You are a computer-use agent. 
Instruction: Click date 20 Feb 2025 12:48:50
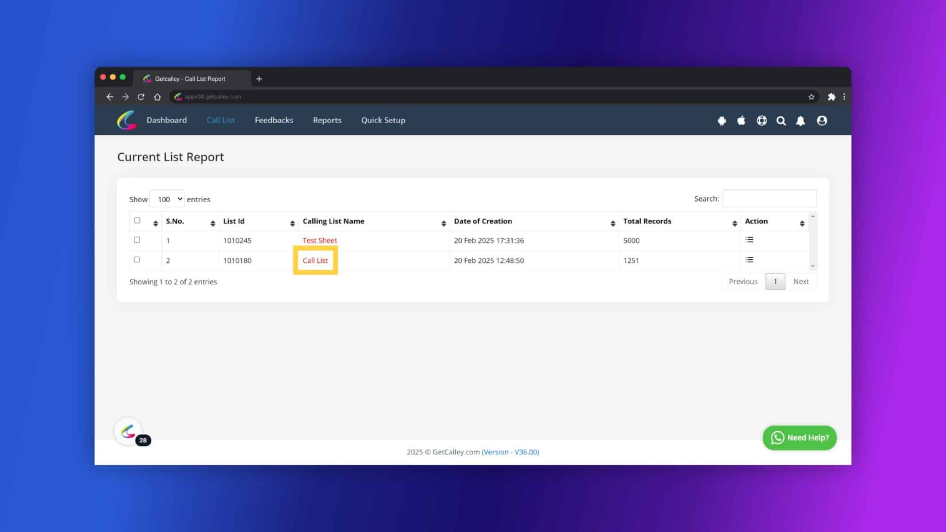coord(489,260)
